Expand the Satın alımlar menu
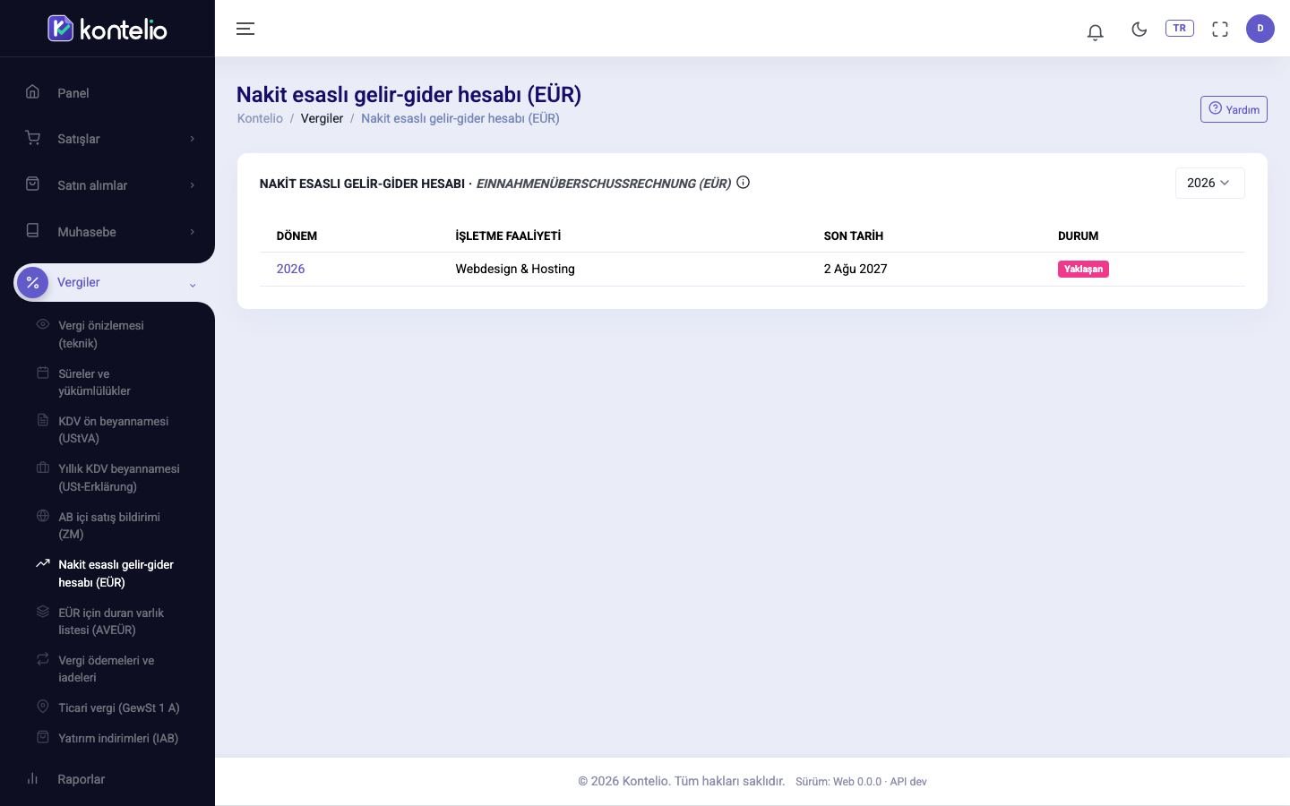 pos(107,185)
